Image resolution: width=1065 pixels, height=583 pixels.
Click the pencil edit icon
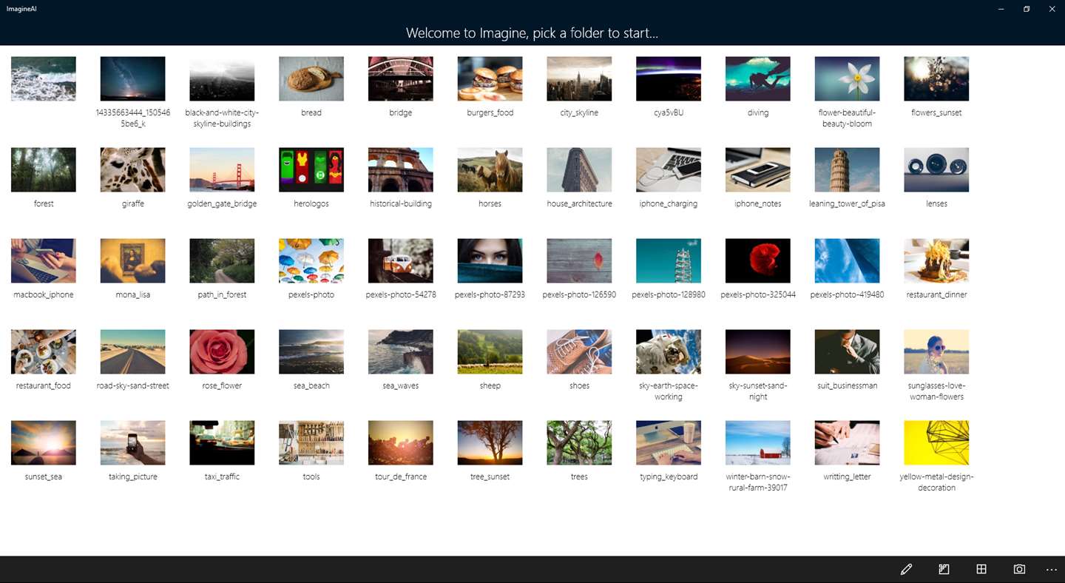click(906, 569)
